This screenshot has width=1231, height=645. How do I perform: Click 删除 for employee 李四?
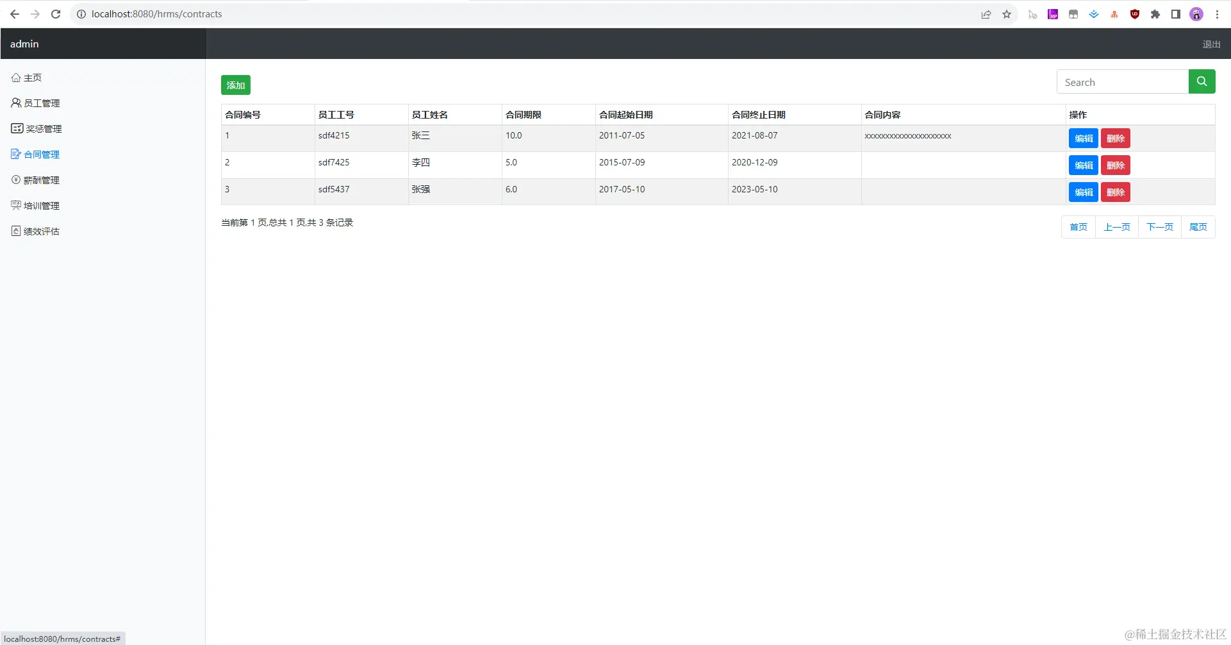1116,165
